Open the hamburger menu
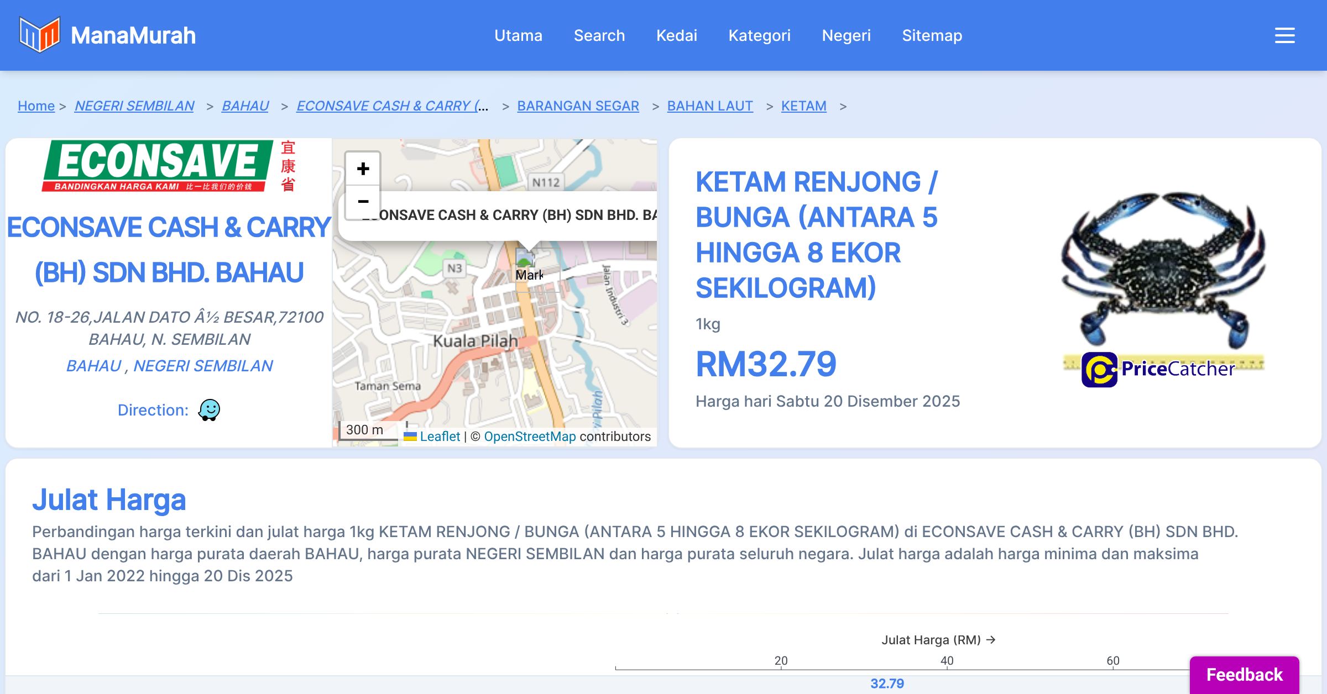The image size is (1327, 694). coord(1284,35)
